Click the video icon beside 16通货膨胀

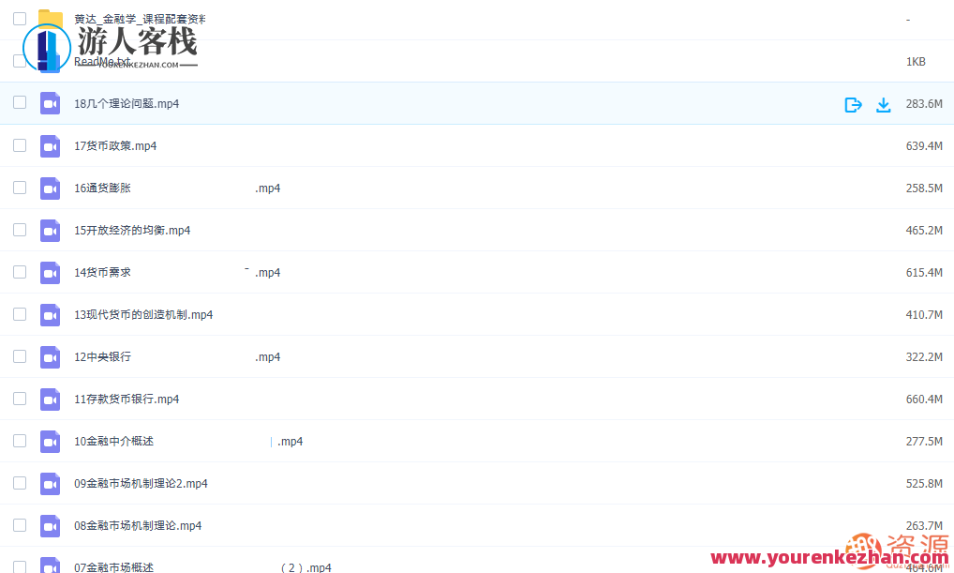tap(51, 188)
